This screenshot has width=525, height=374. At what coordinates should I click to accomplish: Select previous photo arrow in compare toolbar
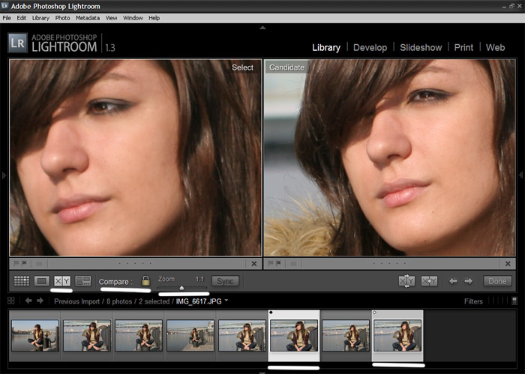pos(453,281)
